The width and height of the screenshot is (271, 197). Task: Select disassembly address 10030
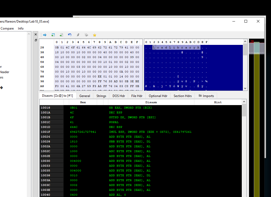tap(46, 161)
